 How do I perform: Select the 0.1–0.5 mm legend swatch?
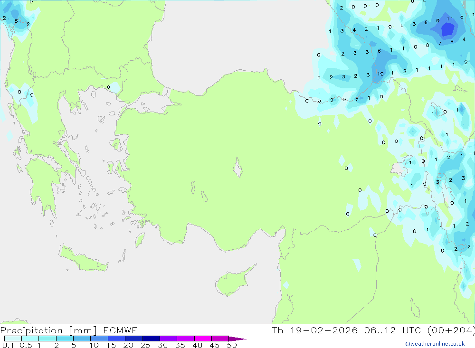pyautogui.click(x=13, y=339)
